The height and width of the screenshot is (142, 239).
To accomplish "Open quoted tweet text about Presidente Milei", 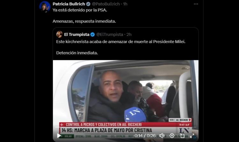I will click(x=121, y=42).
